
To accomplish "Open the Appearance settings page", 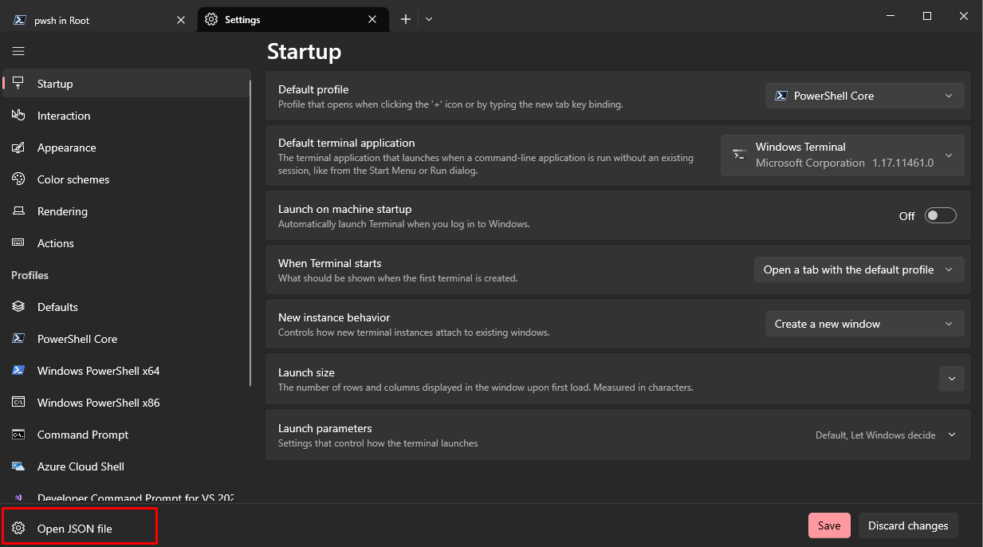I will point(127,148).
